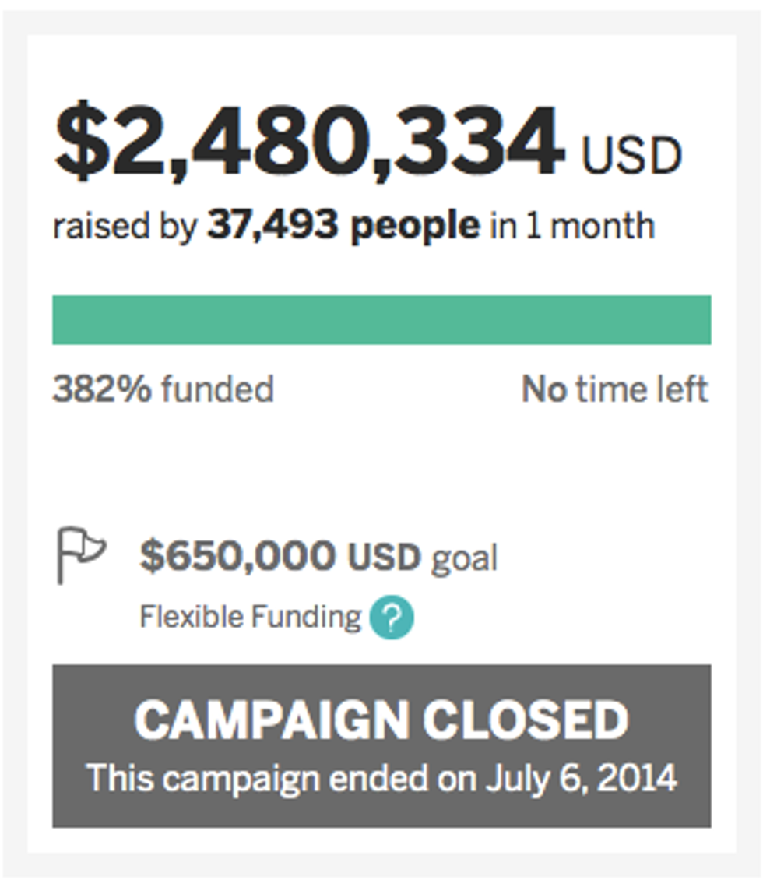Click the goal flag icon
This screenshot has height=887, width=763.
81,554
